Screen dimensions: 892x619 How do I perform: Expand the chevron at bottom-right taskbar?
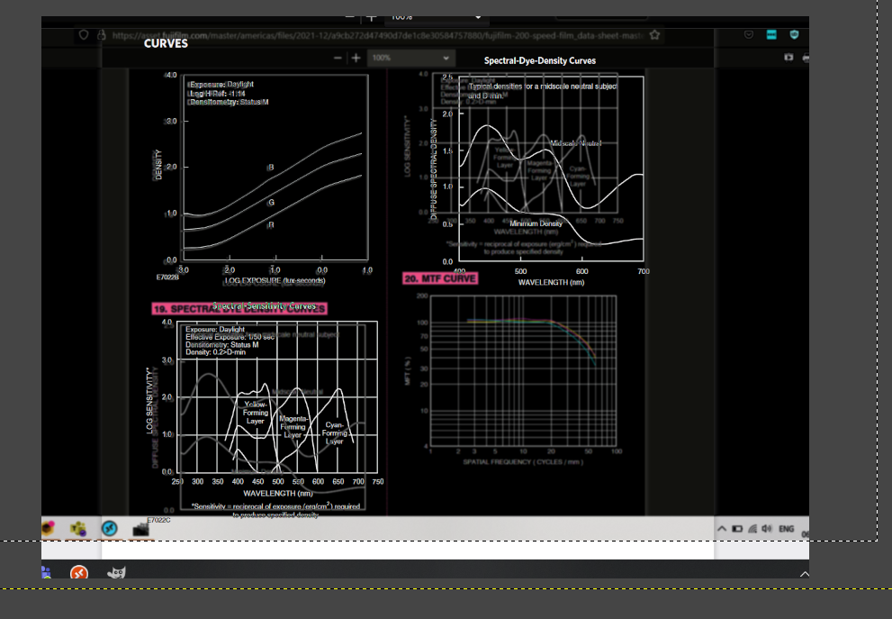[x=804, y=573]
